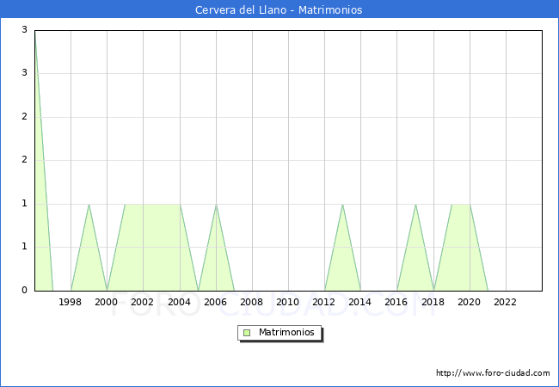
Task: Select the 2018 x-axis label
Action: [433, 302]
